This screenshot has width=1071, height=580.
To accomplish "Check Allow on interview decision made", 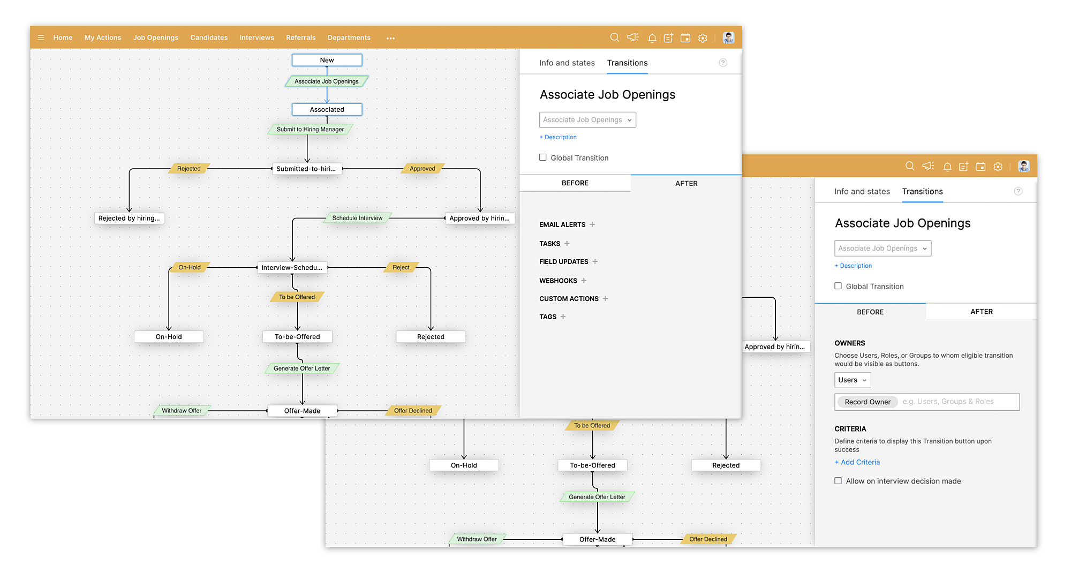I will click(x=838, y=481).
